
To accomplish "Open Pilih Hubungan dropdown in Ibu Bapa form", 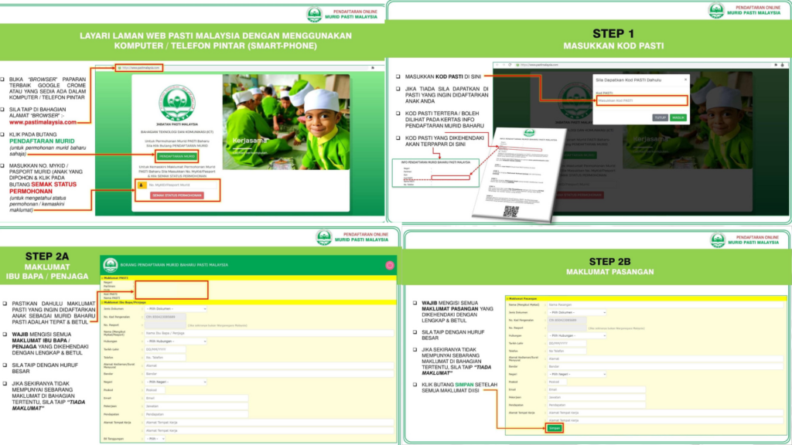I will point(174,341).
